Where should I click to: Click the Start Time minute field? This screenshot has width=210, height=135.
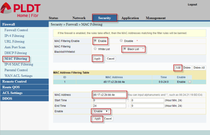coord(147,100)
